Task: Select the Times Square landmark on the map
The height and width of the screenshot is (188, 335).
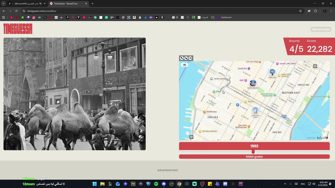Action: 253,83
